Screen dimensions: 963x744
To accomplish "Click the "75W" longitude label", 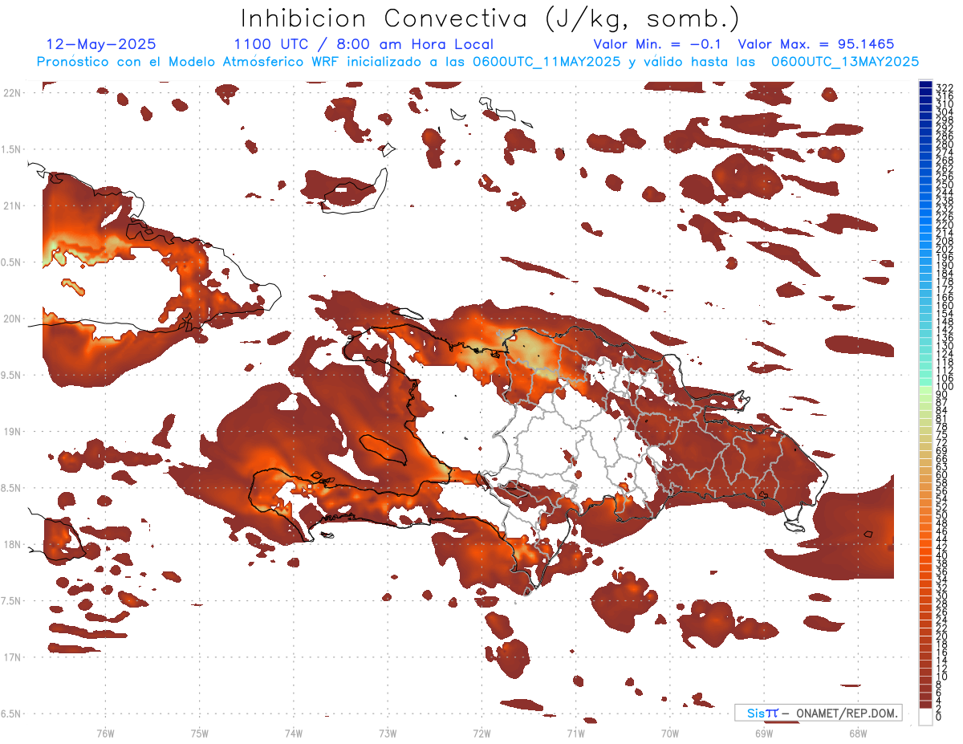I will click(200, 733).
